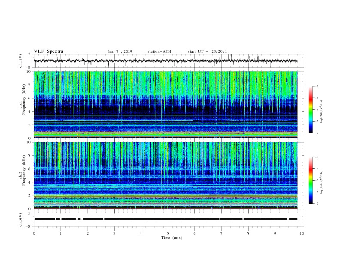Click the time axis tick label '3'
Image resolution: width=340 pixels, height=262 pixels.
114,233
